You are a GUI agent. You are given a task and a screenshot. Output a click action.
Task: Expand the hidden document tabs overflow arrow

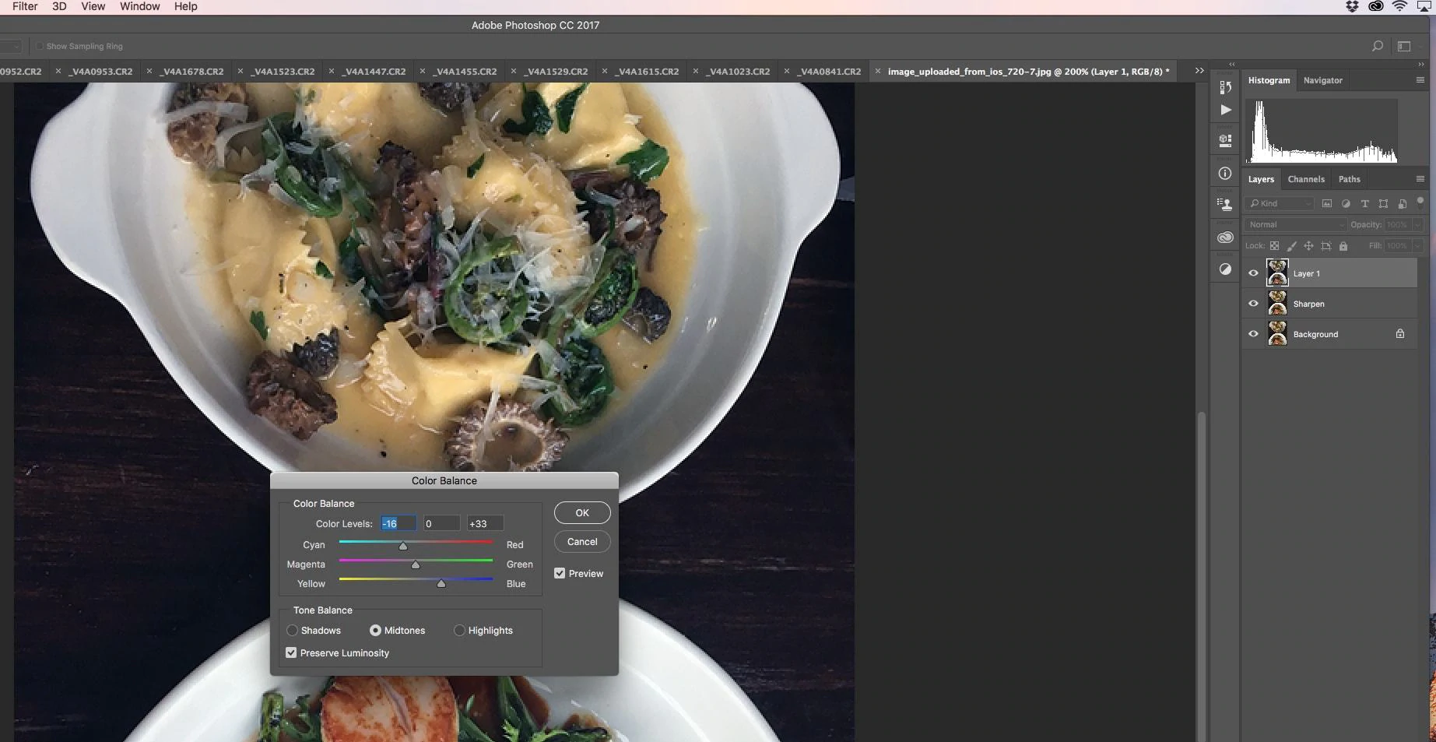pyautogui.click(x=1199, y=71)
